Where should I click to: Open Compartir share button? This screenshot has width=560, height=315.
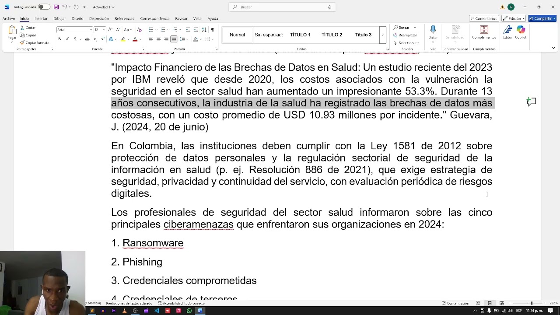click(x=542, y=18)
